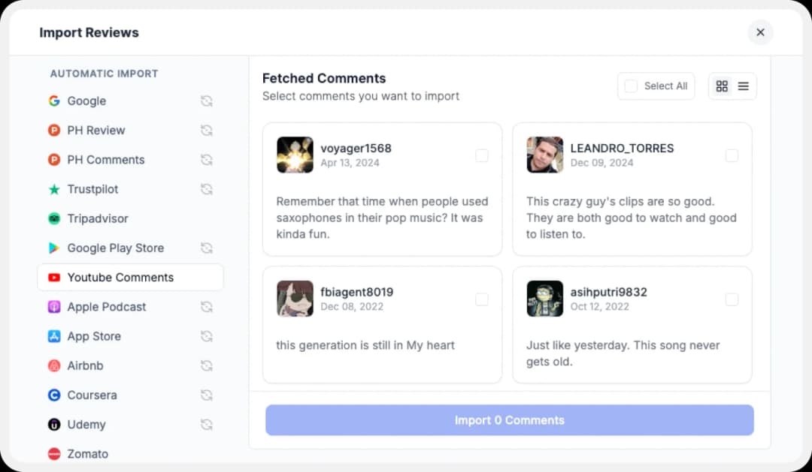The width and height of the screenshot is (812, 472).
Task: Enable the Select All checkbox
Action: 631,86
